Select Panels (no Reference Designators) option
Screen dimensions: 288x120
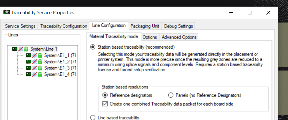[171, 95]
